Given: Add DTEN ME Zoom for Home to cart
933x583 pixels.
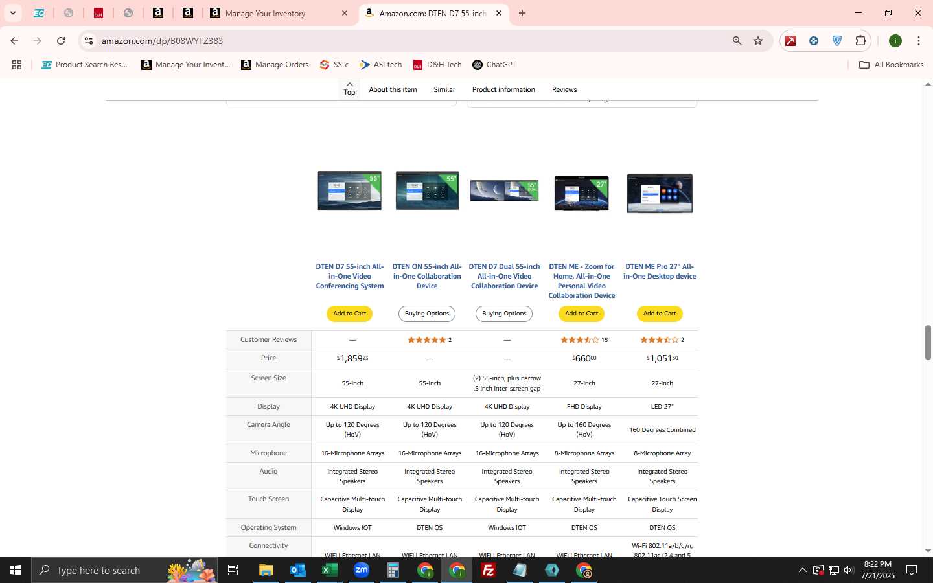Looking at the screenshot, I should (582, 314).
